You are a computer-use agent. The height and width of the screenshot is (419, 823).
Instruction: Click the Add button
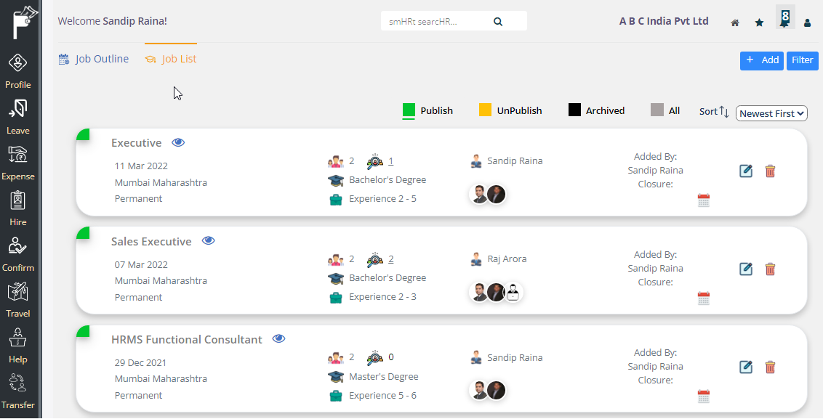pyautogui.click(x=762, y=60)
